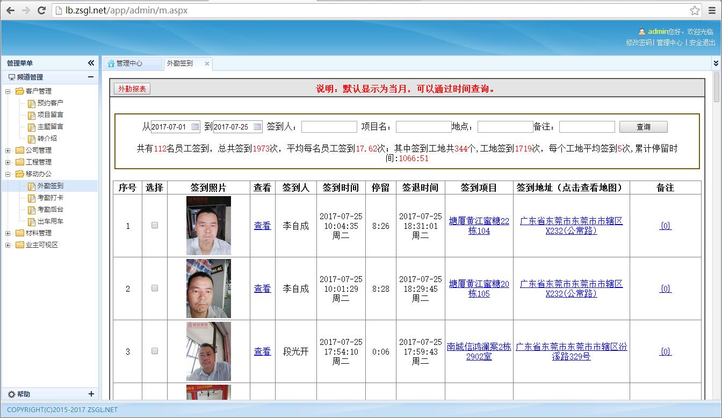Click the home icon on 管理中心 tab
Screen dimensions: 722x418
point(111,63)
